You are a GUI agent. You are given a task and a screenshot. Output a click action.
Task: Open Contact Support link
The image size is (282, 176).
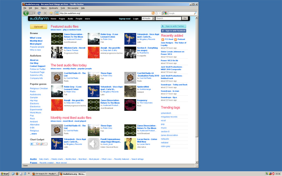click(38, 66)
